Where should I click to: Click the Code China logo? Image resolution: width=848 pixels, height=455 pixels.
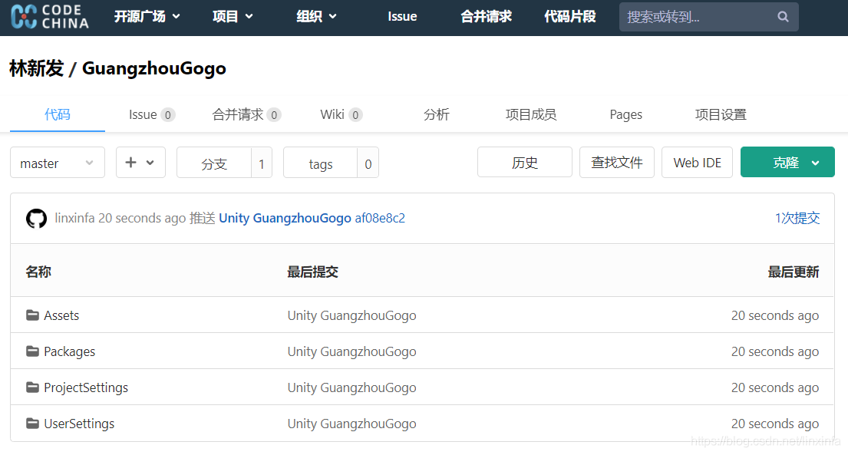(50, 17)
